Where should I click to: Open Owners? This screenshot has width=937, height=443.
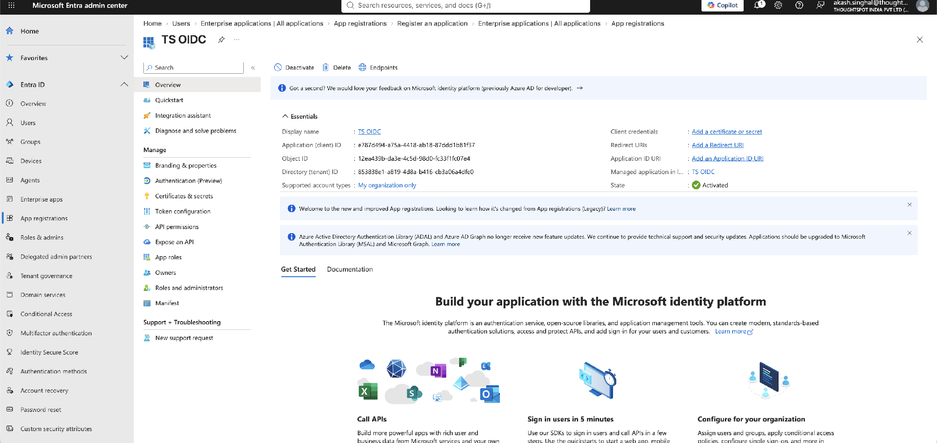[165, 273]
